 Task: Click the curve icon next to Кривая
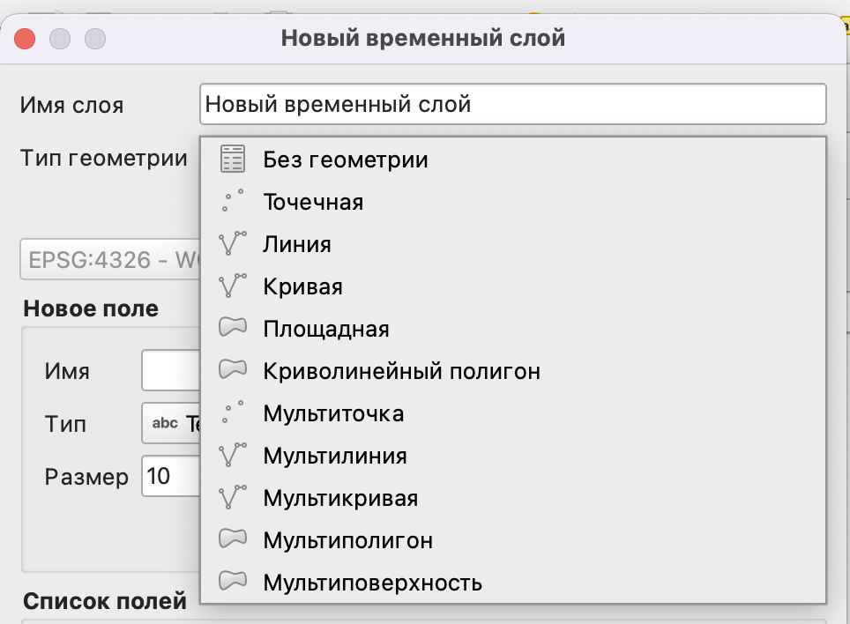click(x=232, y=286)
